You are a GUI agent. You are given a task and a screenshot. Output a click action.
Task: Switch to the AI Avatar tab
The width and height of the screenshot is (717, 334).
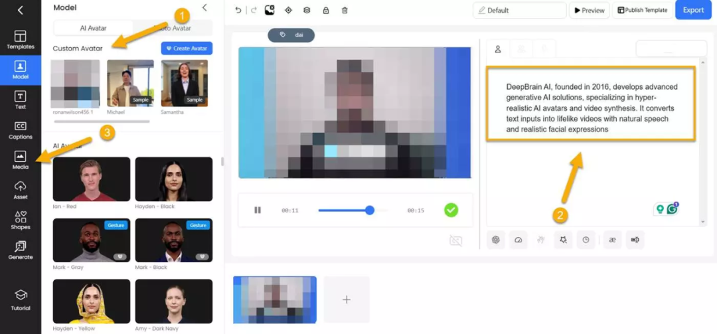tap(94, 28)
